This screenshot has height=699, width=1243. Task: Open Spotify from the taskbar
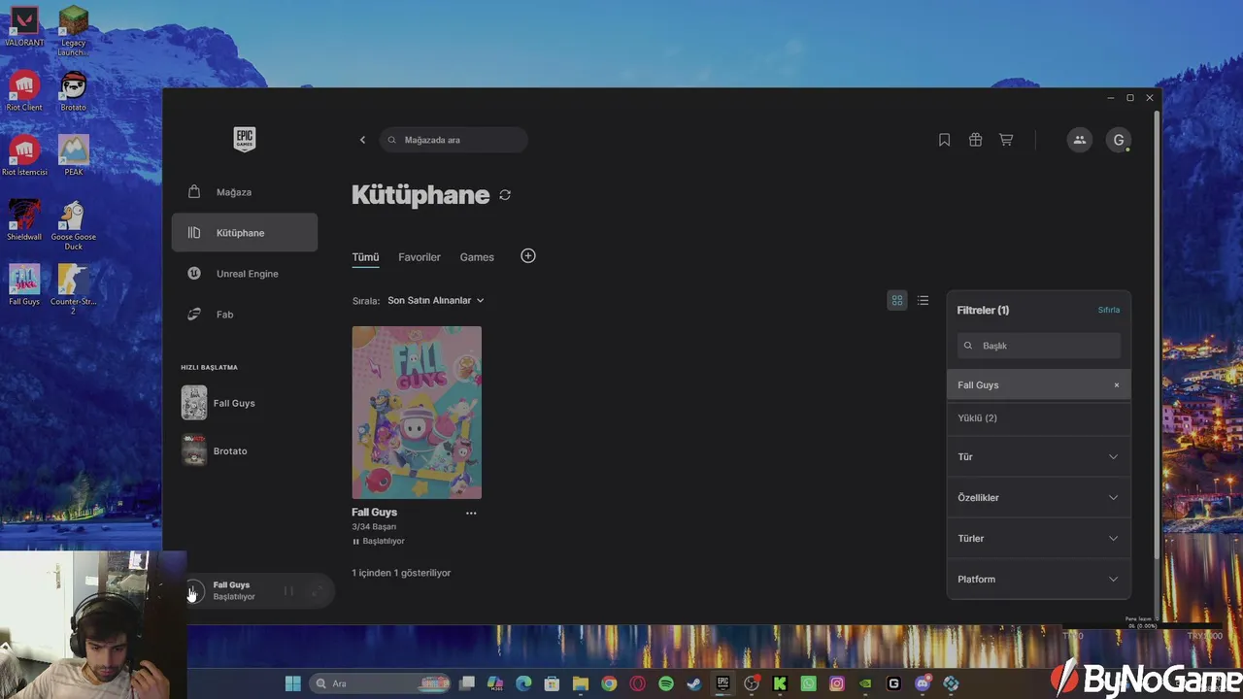pos(666,683)
